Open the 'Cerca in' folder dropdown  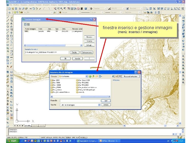pos(86,76)
